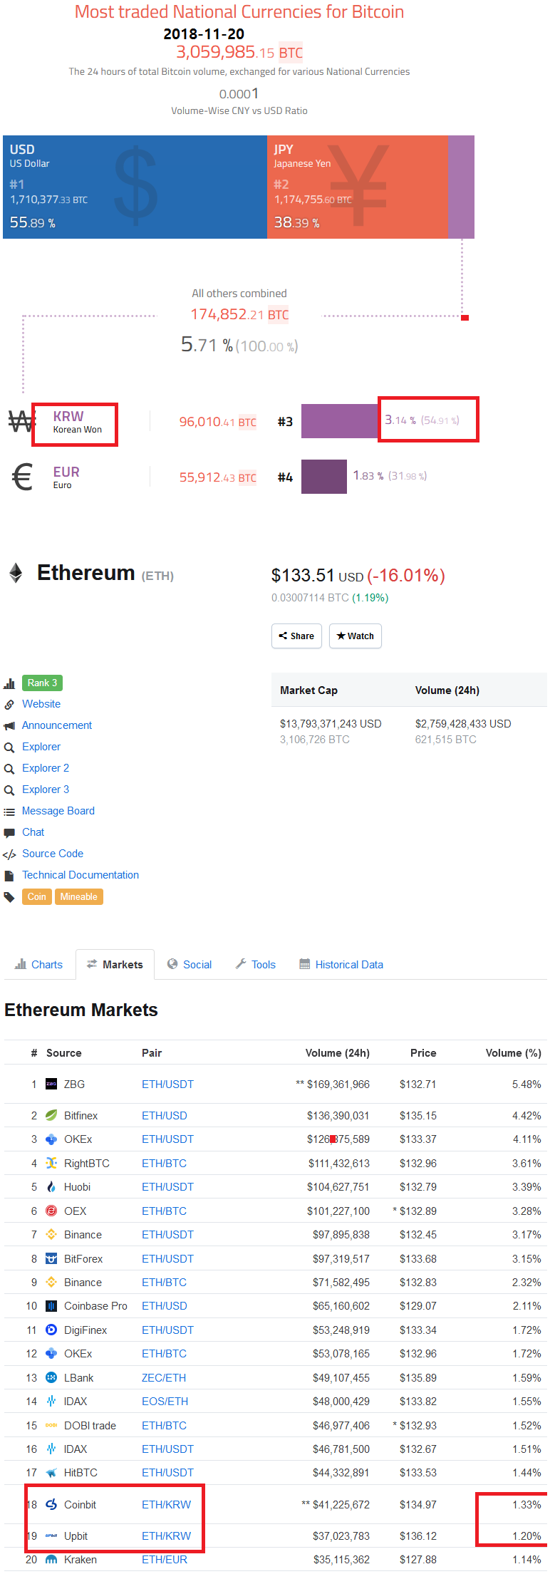The width and height of the screenshot is (555, 1574).
Task: Click the HitBTC logo icon
Action: (x=51, y=1472)
